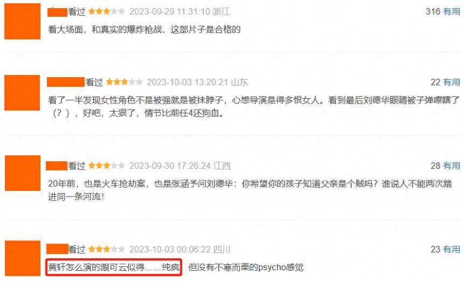Click timestamp 2023-09-29 11:31:10
Viewport: 464px width, 288px height.
click(170, 11)
